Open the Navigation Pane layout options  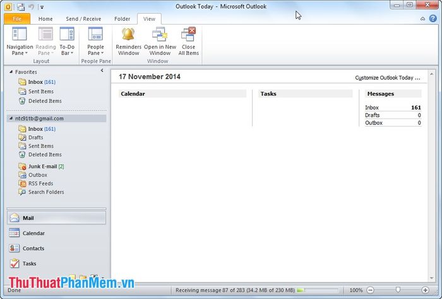pyautogui.click(x=20, y=42)
